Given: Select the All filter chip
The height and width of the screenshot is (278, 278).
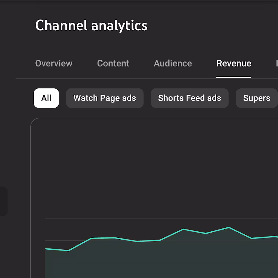Looking at the screenshot, I should point(46,98).
